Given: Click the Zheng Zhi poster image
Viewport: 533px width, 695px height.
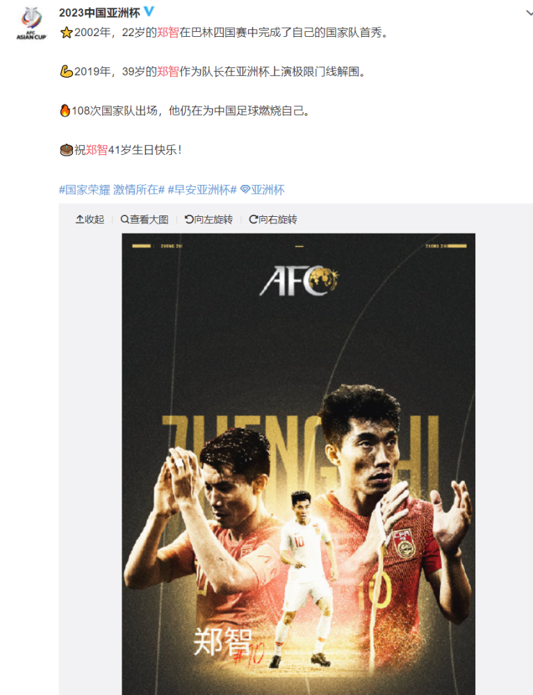Looking at the screenshot, I should [x=299, y=464].
